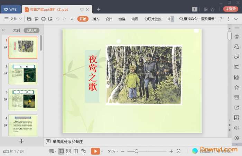242x156 pixels.
Task: Switch to normal view icon
Action: (x=61, y=151)
